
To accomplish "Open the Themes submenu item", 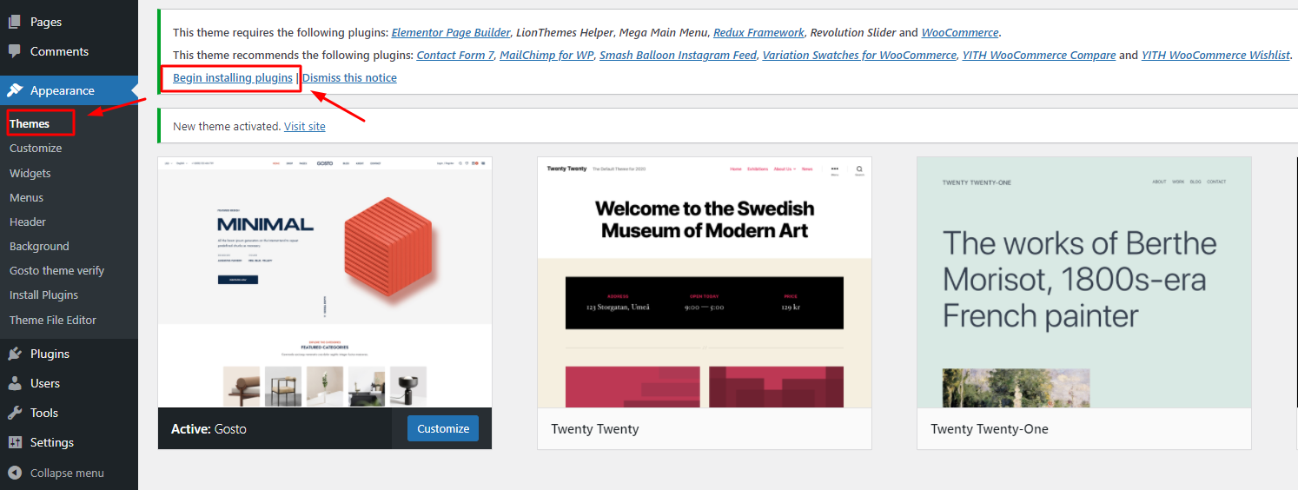I will click(30, 123).
